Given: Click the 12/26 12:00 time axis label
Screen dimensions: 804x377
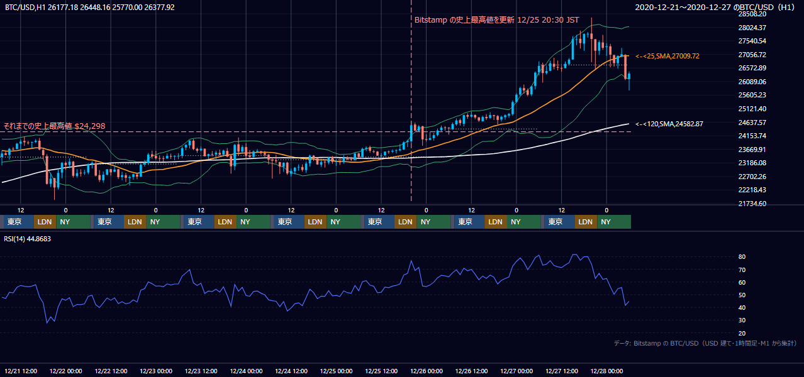Looking at the screenshot, I should [472, 371].
